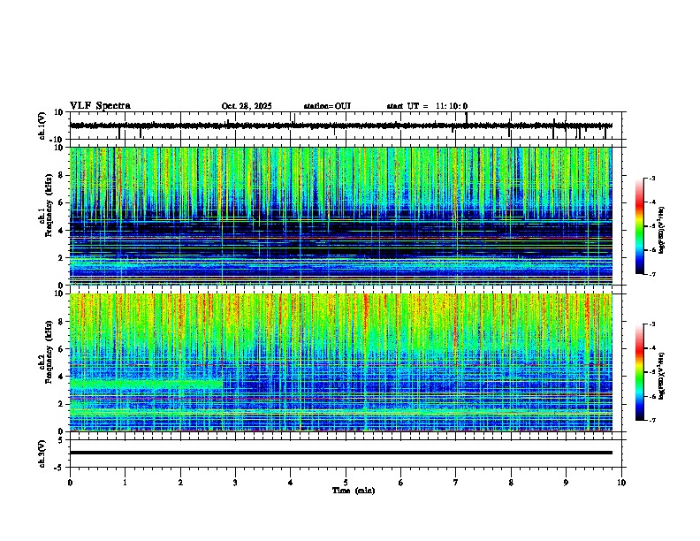Click time axis tick label "2"
Screen dimensions: 700x541
click(x=180, y=483)
